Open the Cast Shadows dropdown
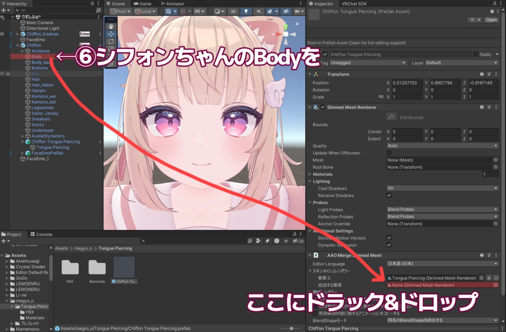This screenshot has width=506, height=332. click(442, 188)
